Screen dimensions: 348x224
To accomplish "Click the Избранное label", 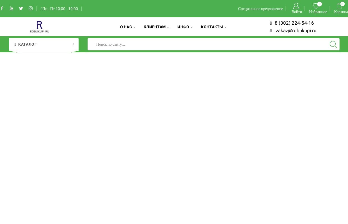I will tap(318, 12).
